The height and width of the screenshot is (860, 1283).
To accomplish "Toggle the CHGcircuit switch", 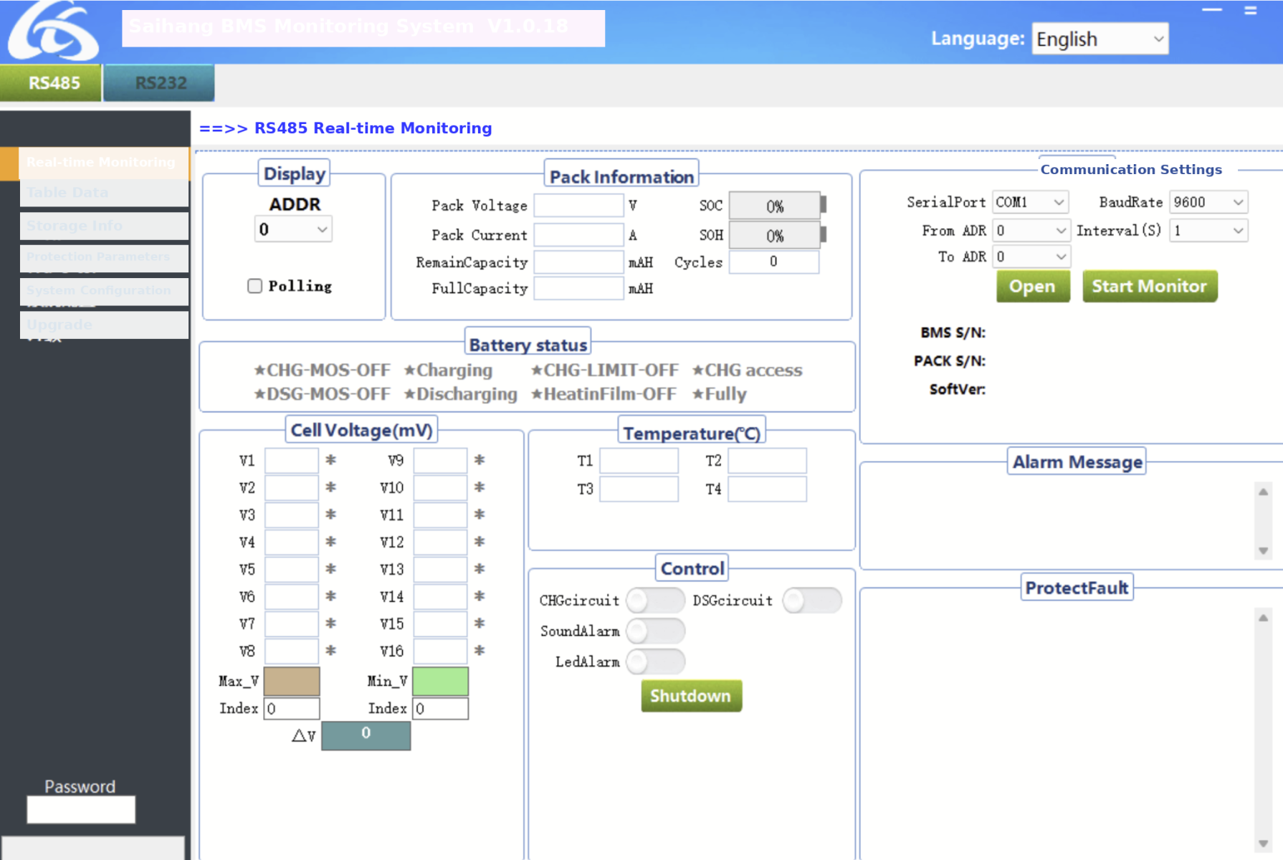I will coord(655,601).
